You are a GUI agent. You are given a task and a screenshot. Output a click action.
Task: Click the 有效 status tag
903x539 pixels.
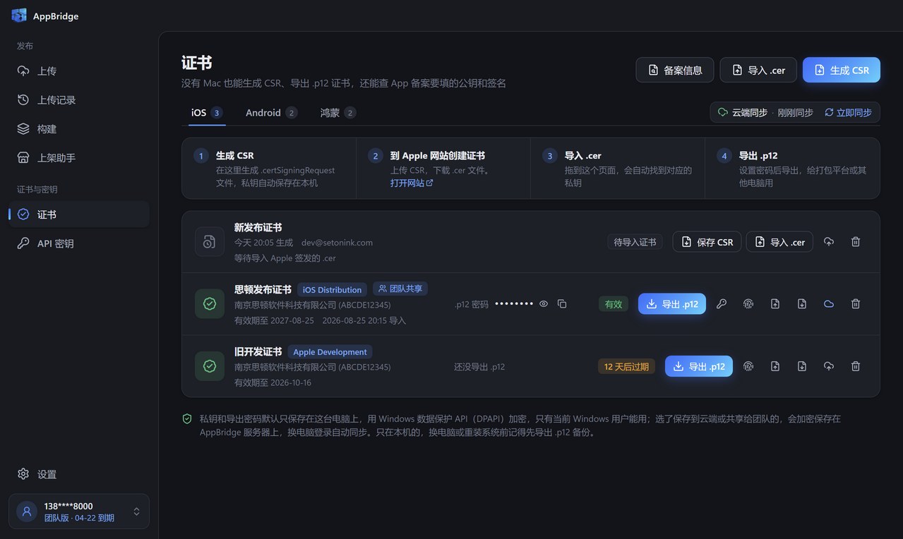tap(614, 304)
